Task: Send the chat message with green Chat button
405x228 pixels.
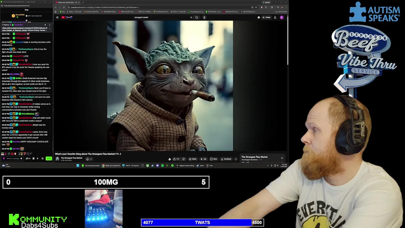Action: pyautogui.click(x=49, y=158)
